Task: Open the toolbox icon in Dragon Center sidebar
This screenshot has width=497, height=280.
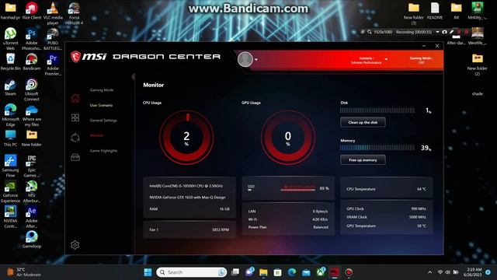Action: [75, 157]
